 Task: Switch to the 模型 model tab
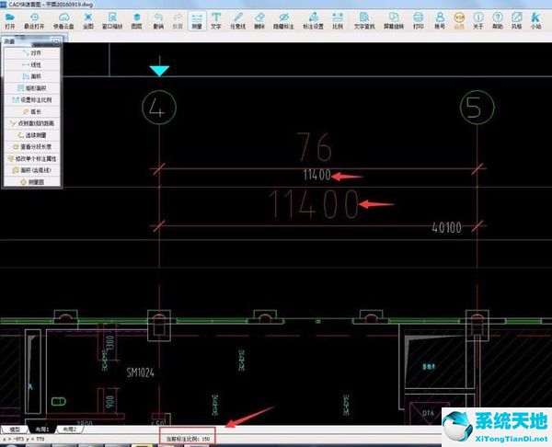click(x=16, y=429)
